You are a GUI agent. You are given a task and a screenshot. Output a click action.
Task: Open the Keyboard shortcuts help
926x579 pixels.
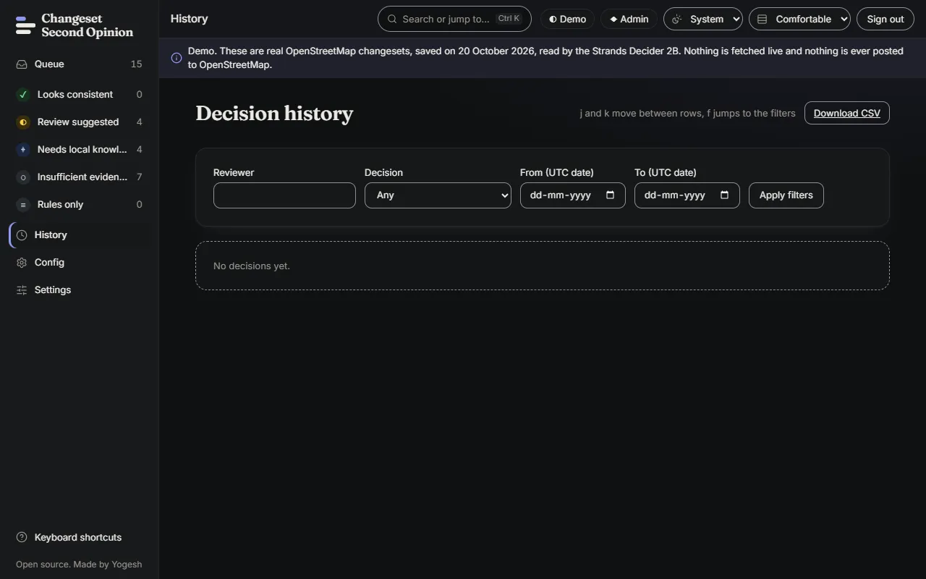[x=79, y=538]
